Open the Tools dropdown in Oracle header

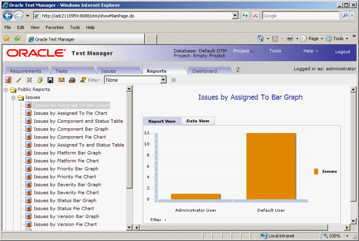(x=278, y=51)
